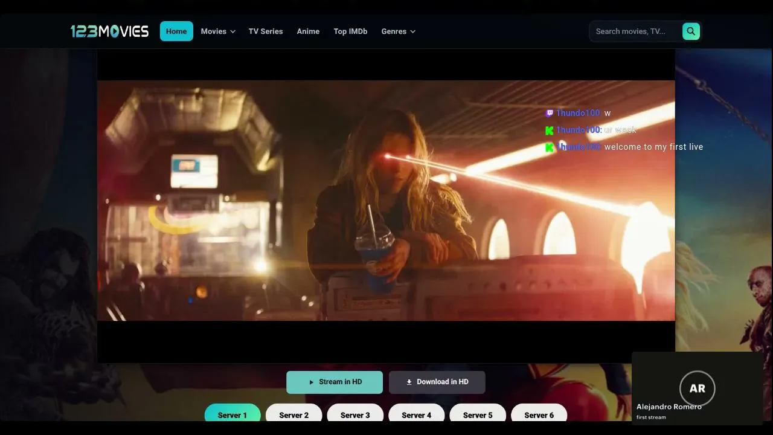773x435 pixels.
Task: Click the AR avatar circle
Action: click(x=698, y=388)
